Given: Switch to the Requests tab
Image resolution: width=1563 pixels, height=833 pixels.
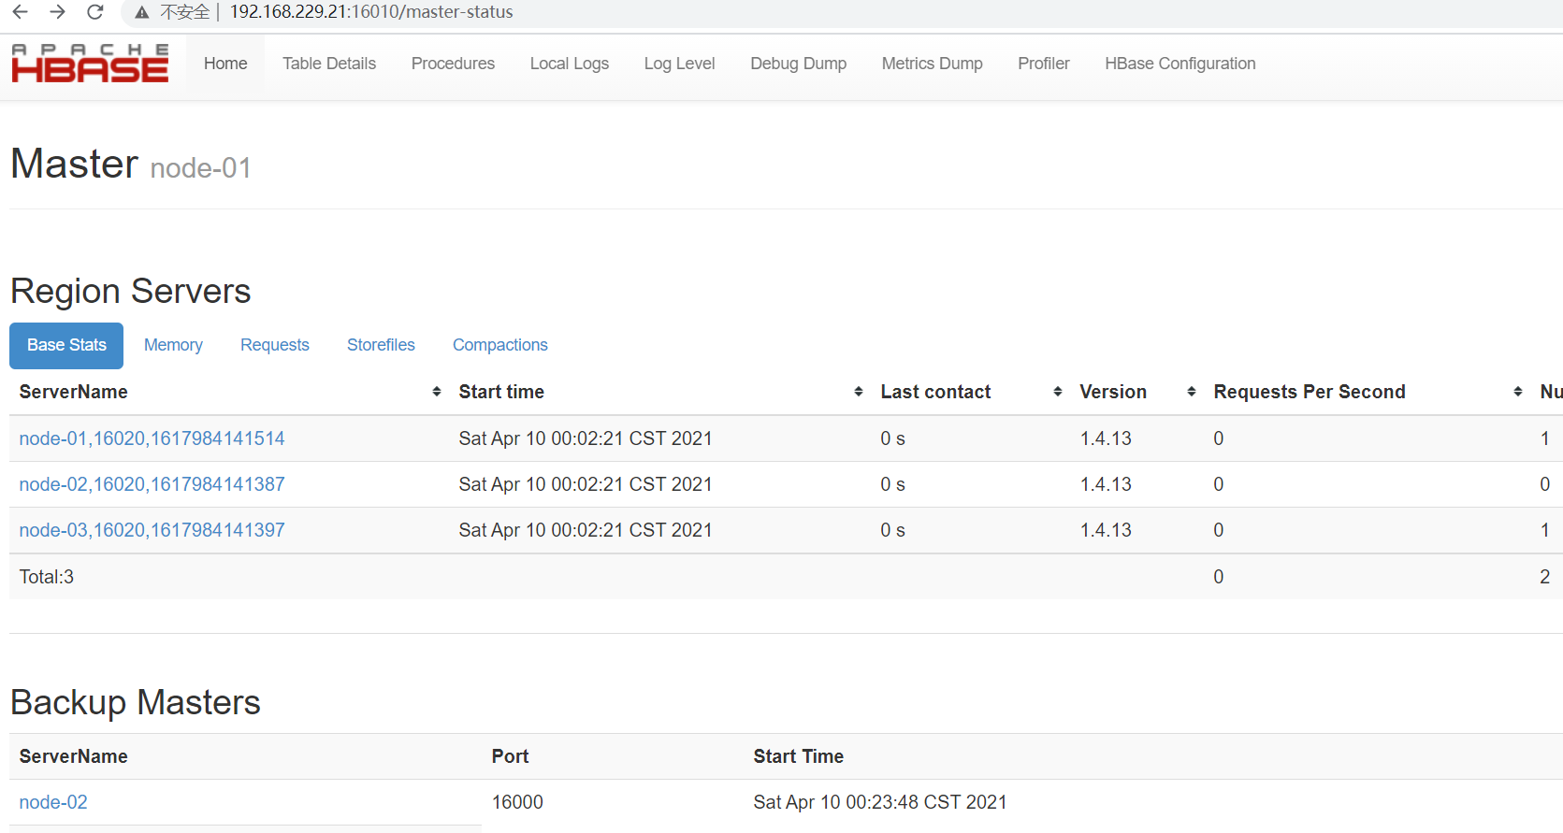Looking at the screenshot, I should (274, 345).
